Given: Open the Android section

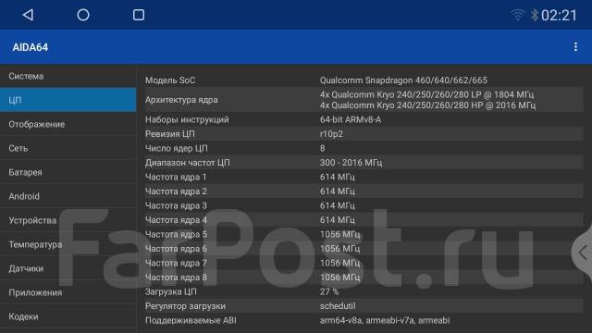Looking at the screenshot, I should (68, 196).
